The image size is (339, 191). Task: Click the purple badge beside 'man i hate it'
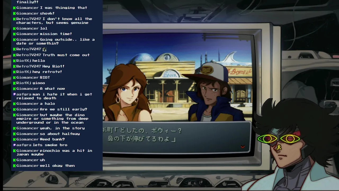click(15, 94)
